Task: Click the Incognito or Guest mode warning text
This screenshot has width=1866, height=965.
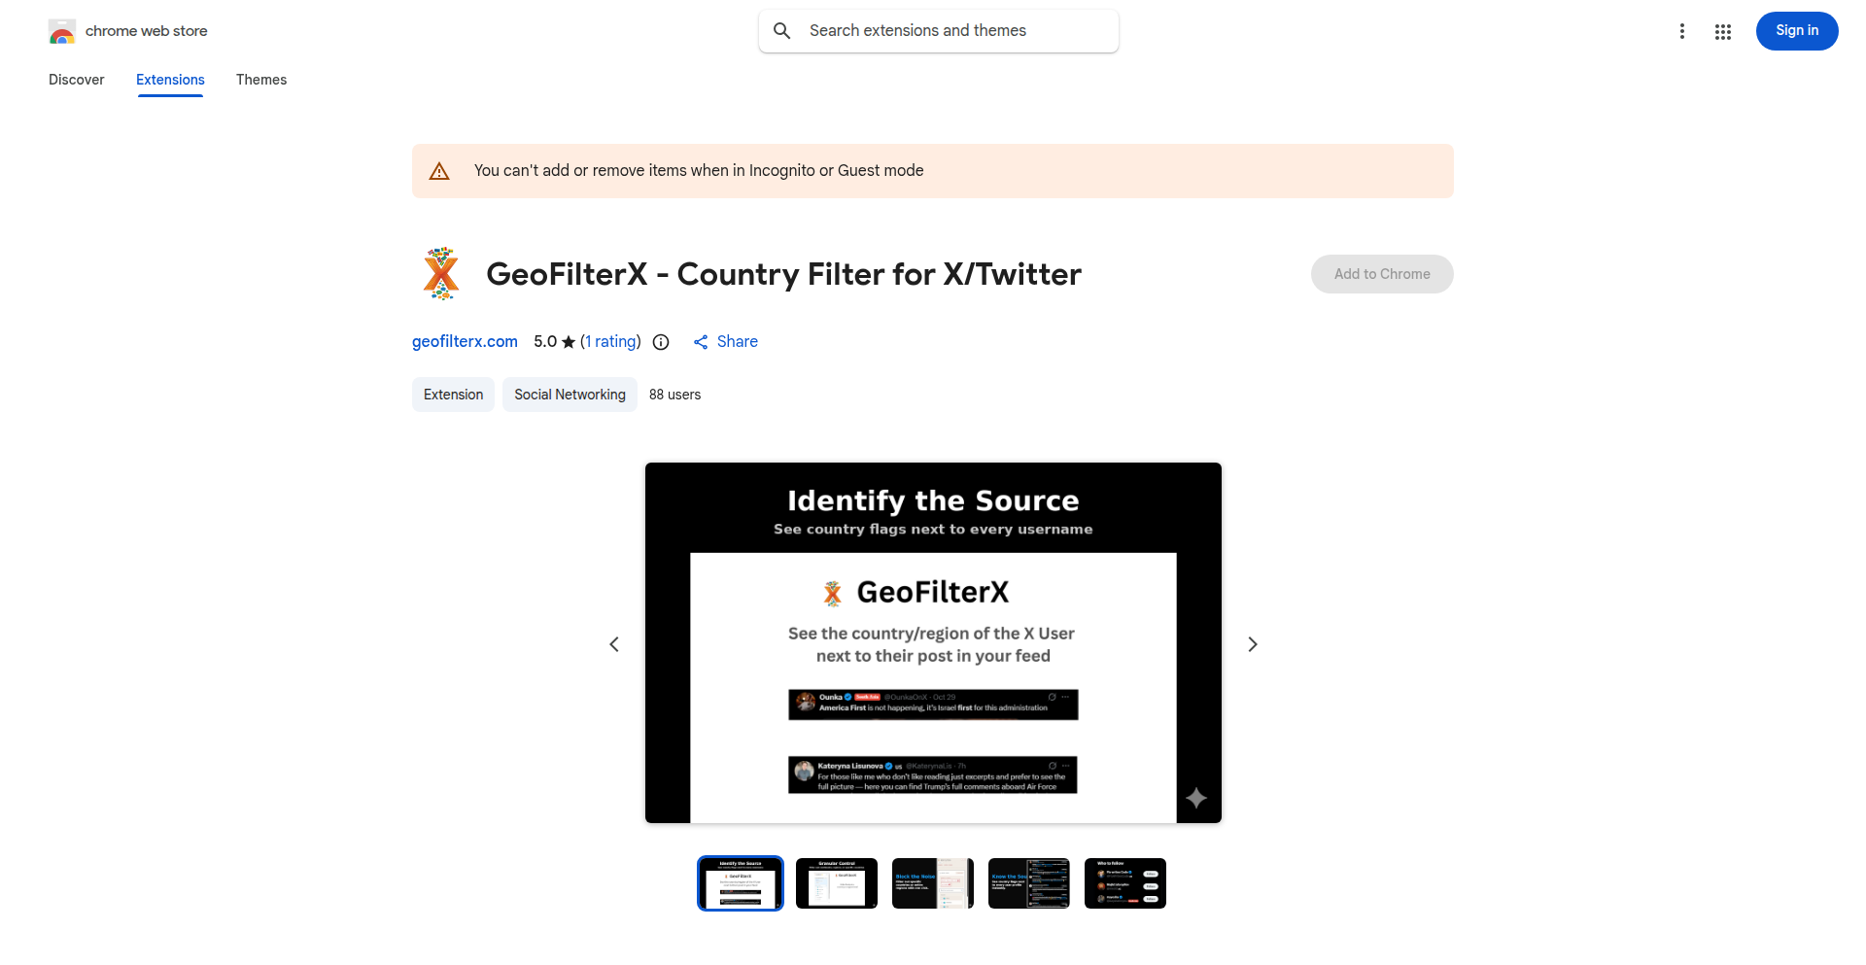Action: pos(699,171)
